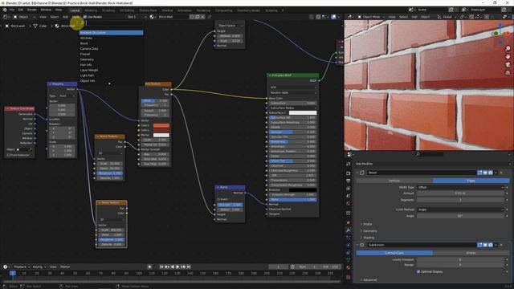Toggle Bevel modifier viewport display icon
Image resolution: width=514 pixels, height=289 pixels.
tap(485, 173)
